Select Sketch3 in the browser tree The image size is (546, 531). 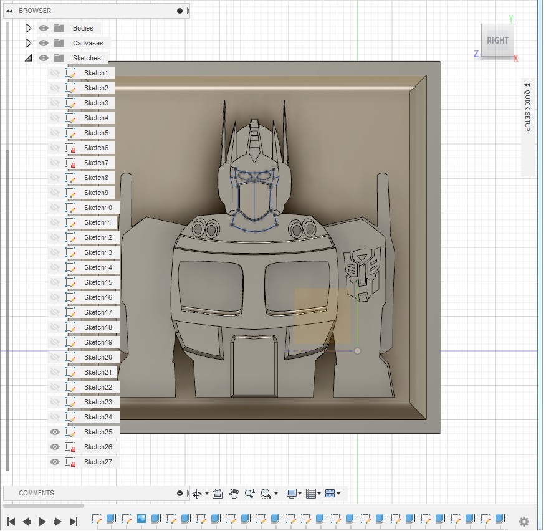click(x=96, y=103)
